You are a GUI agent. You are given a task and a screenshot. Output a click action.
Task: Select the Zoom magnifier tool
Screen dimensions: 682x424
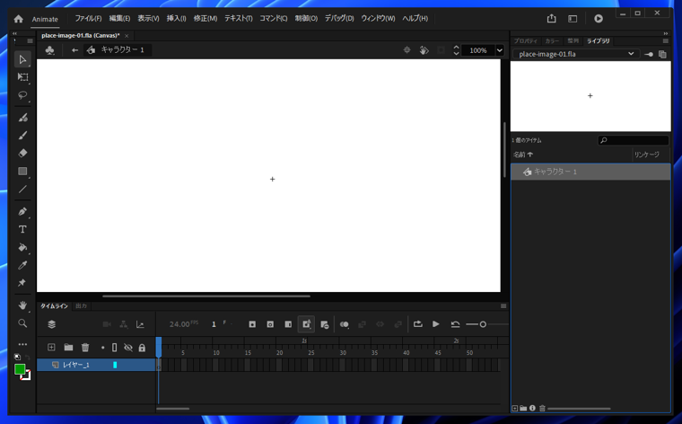(x=22, y=323)
